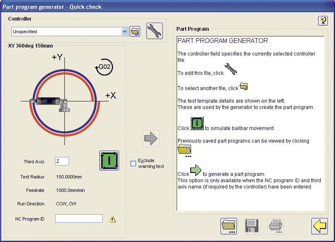Click the folder icon next to Controller field
This screenshot has height=242, width=335.
[x=135, y=32]
